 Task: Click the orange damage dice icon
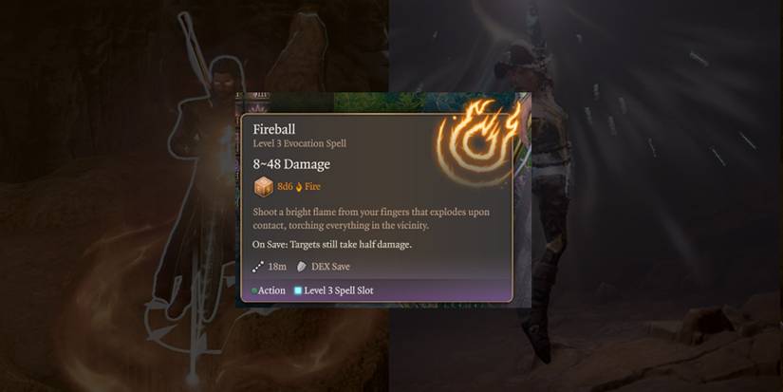pos(263,187)
